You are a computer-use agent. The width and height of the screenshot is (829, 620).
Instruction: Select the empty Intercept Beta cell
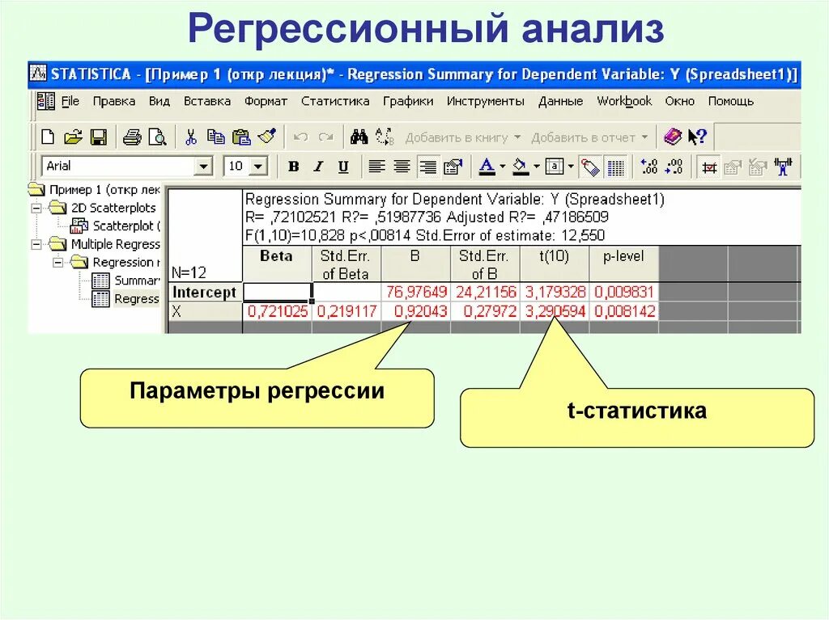(277, 292)
